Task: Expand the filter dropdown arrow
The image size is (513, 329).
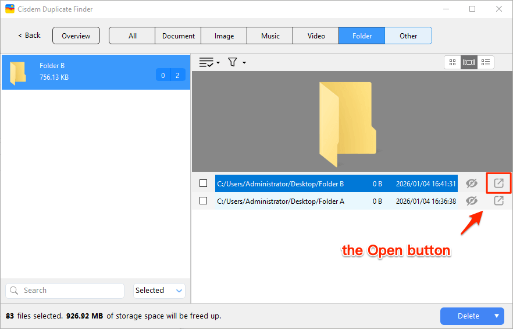Action: coord(244,62)
